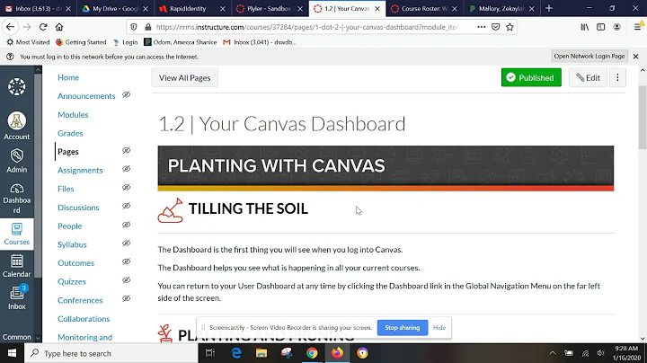Open the Collaborations course link
Viewport: 647px width, 363px height.
(84, 319)
